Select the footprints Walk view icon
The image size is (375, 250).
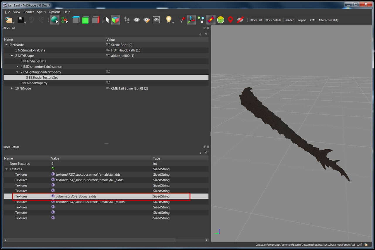[x=127, y=20]
